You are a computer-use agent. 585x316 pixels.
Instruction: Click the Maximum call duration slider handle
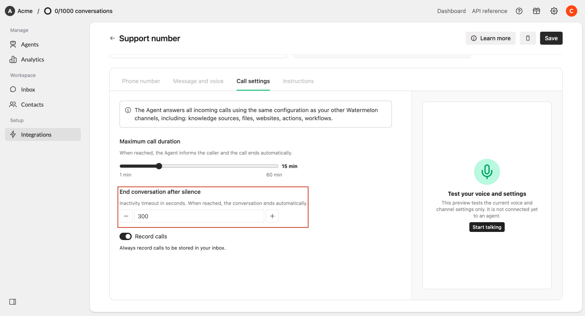(159, 166)
